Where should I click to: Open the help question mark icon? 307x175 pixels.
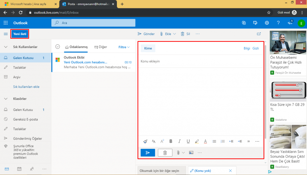(278, 23)
